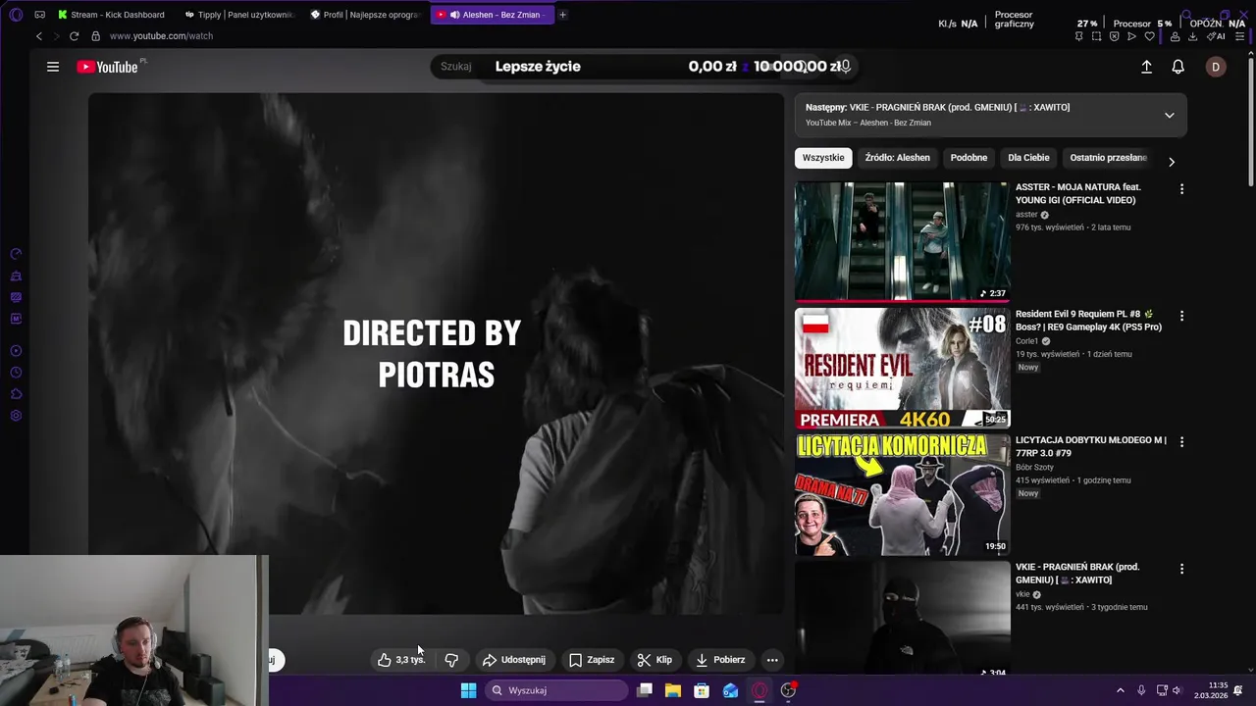Screen dimensions: 1256x706
Task: Open Microsoft Store from taskbar
Action: point(702,690)
